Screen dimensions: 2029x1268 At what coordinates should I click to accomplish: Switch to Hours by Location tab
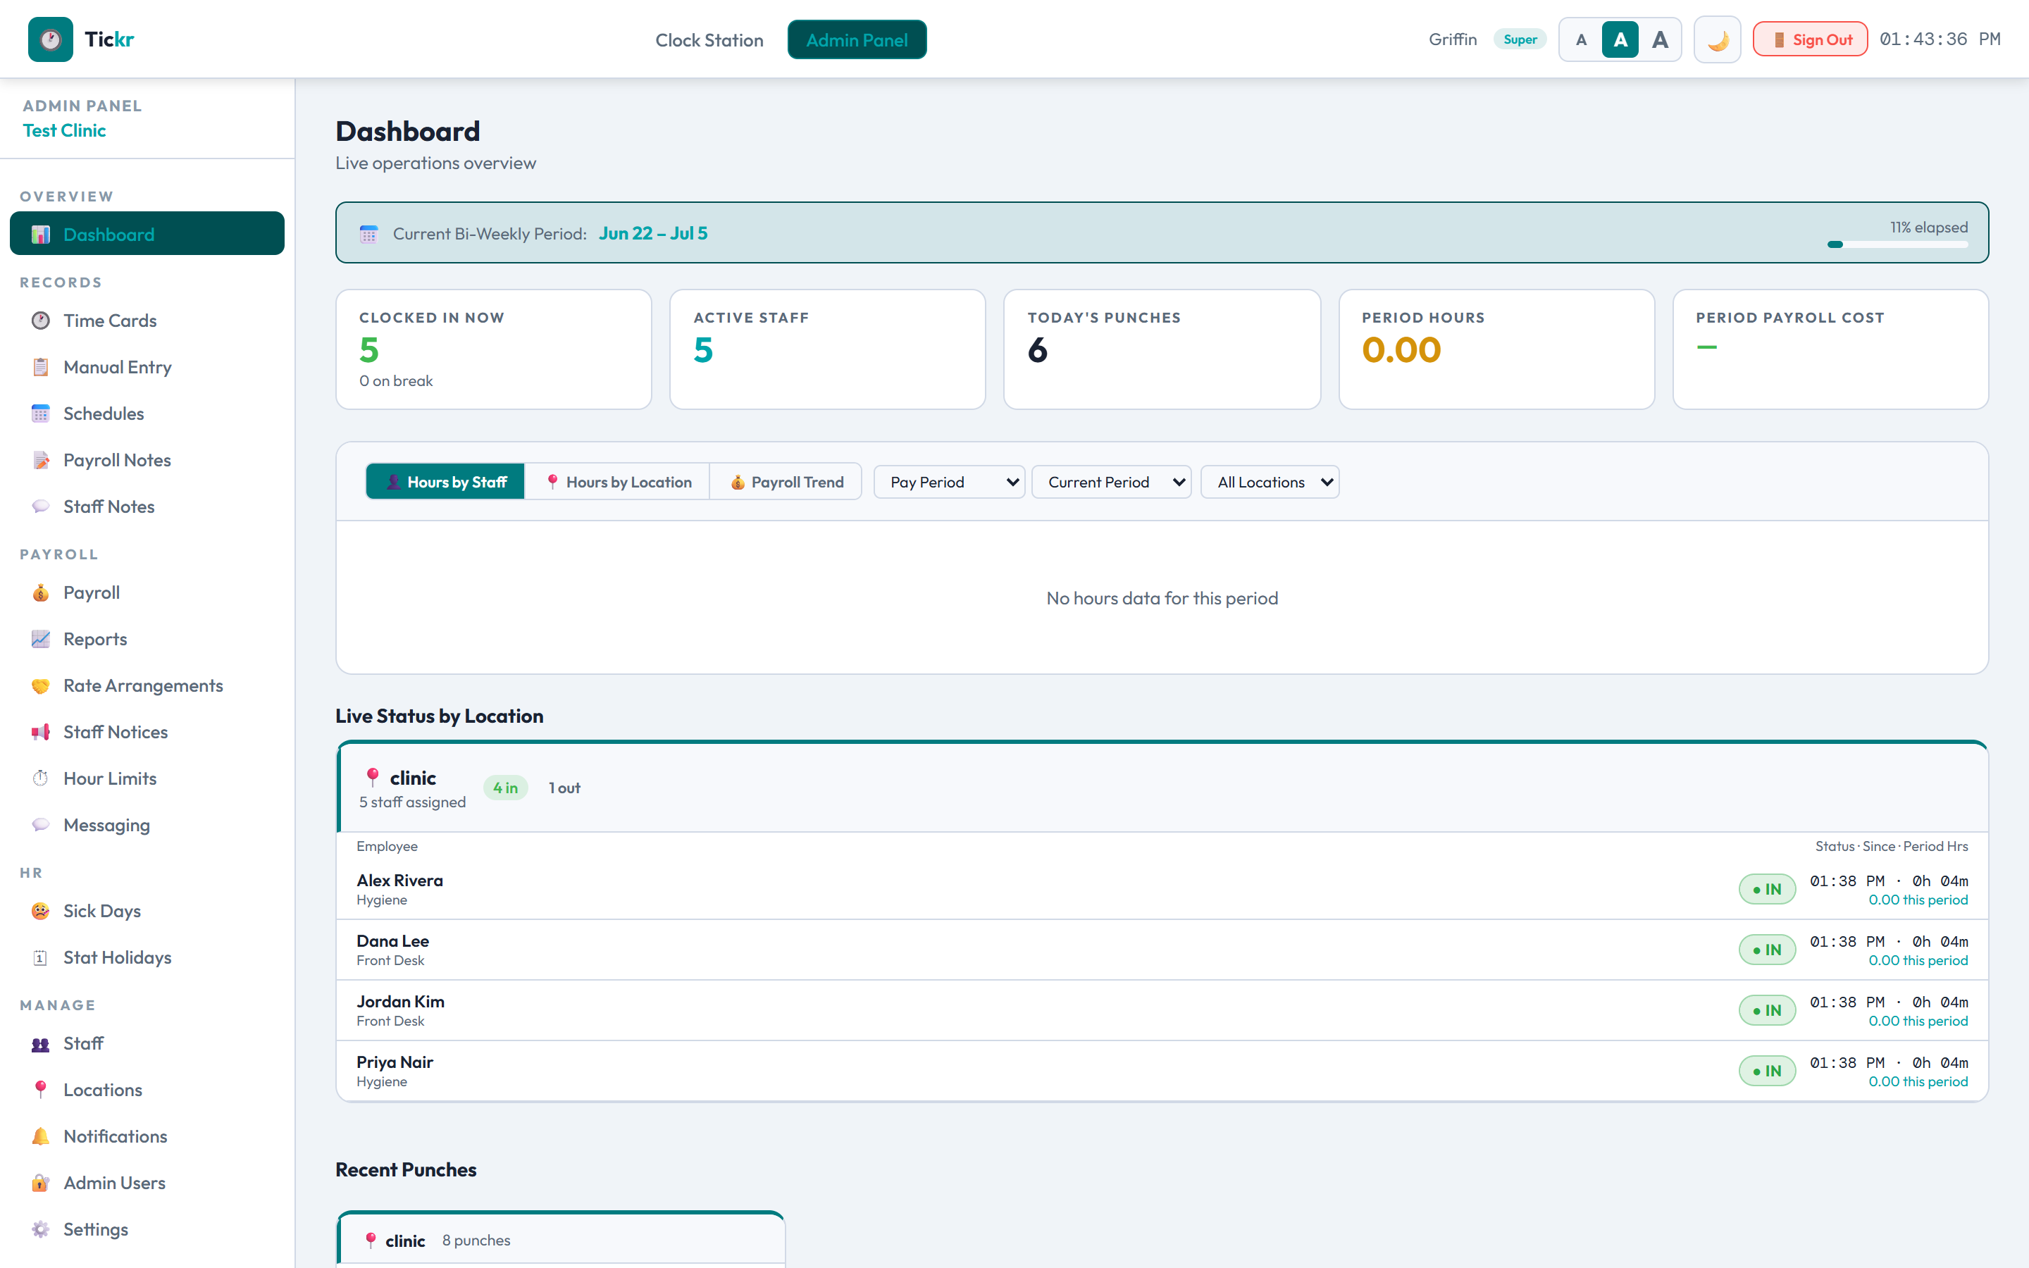[x=618, y=483]
